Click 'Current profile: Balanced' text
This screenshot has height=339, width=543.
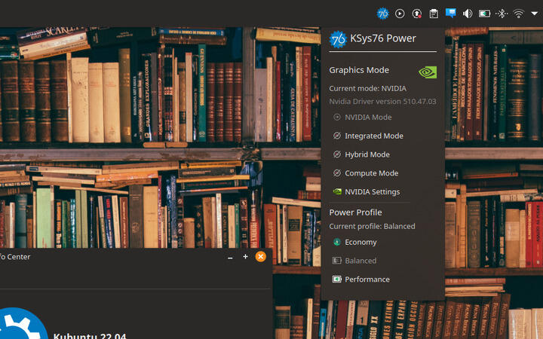(x=372, y=226)
